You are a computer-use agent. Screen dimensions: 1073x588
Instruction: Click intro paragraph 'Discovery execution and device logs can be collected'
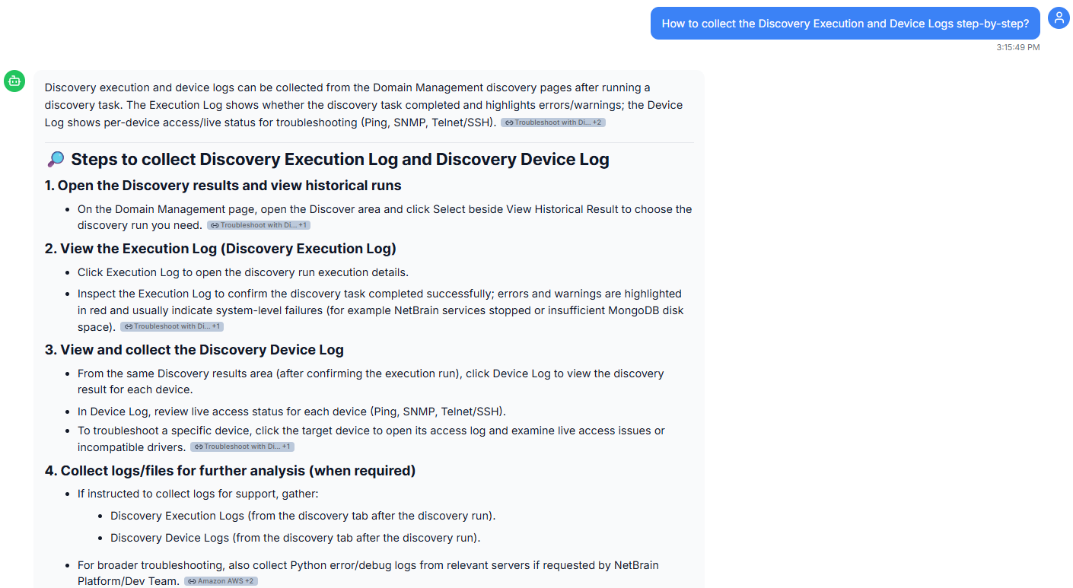coord(364,105)
